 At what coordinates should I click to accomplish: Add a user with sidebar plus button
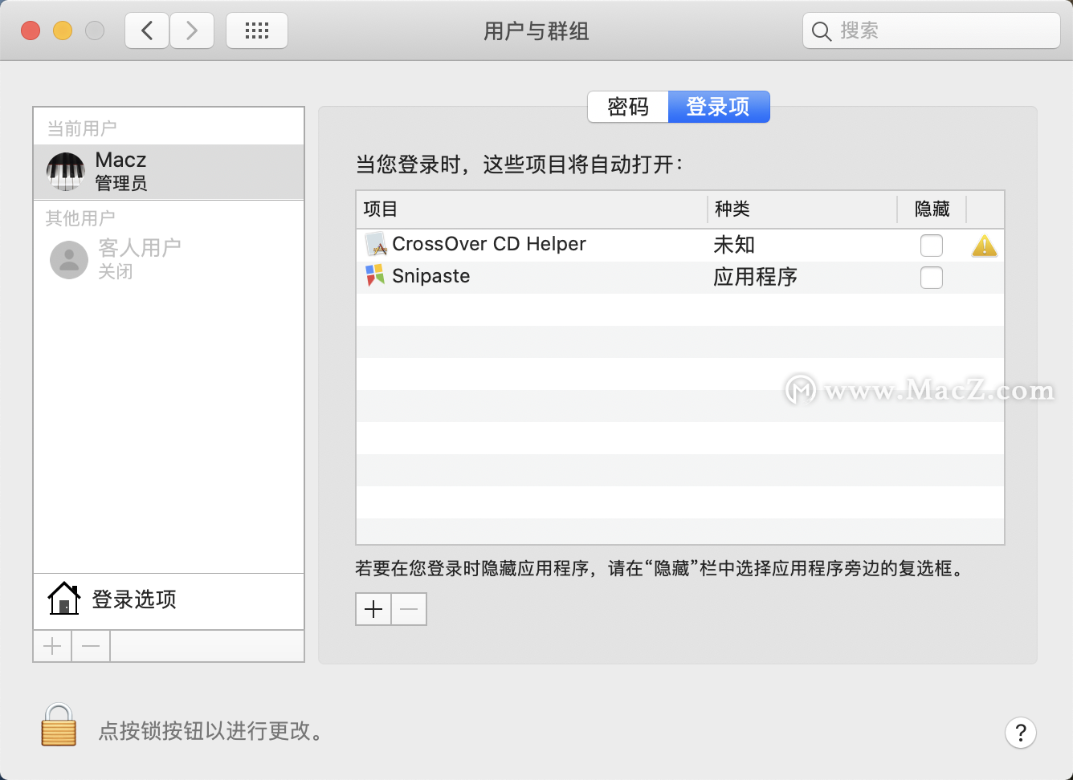(x=52, y=646)
